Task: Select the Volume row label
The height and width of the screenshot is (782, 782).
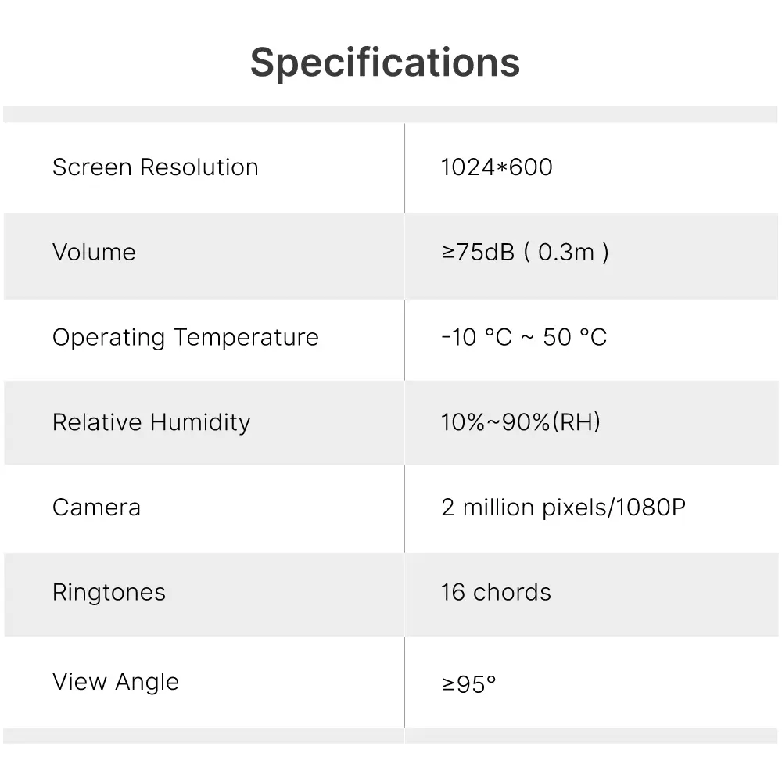Action: pyautogui.click(x=94, y=253)
